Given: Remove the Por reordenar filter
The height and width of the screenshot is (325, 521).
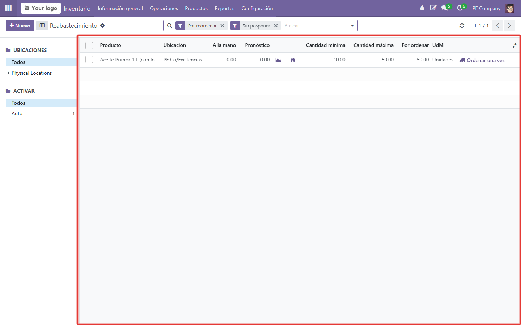Looking at the screenshot, I should (223, 26).
